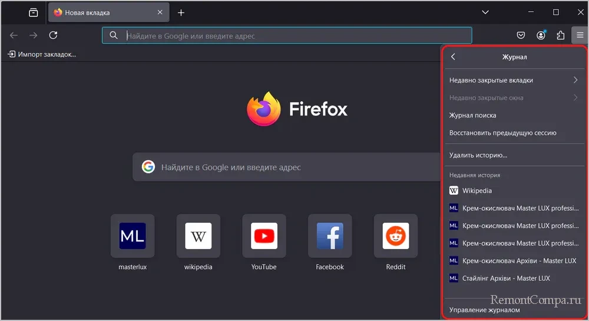Click the Reddit label under tile

coord(396,267)
